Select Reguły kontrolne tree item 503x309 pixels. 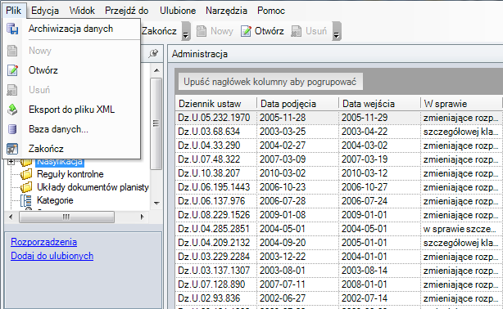70,174
